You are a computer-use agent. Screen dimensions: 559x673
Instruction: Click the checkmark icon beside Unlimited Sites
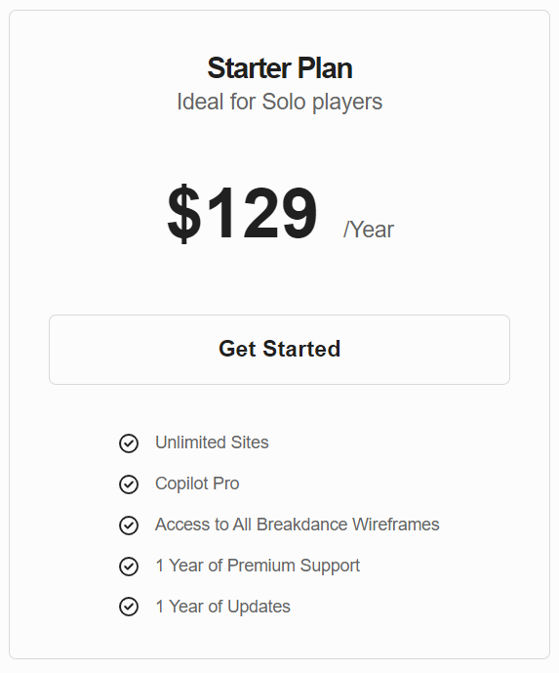[129, 443]
